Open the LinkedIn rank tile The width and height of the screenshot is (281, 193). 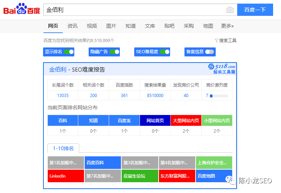pos(66,176)
